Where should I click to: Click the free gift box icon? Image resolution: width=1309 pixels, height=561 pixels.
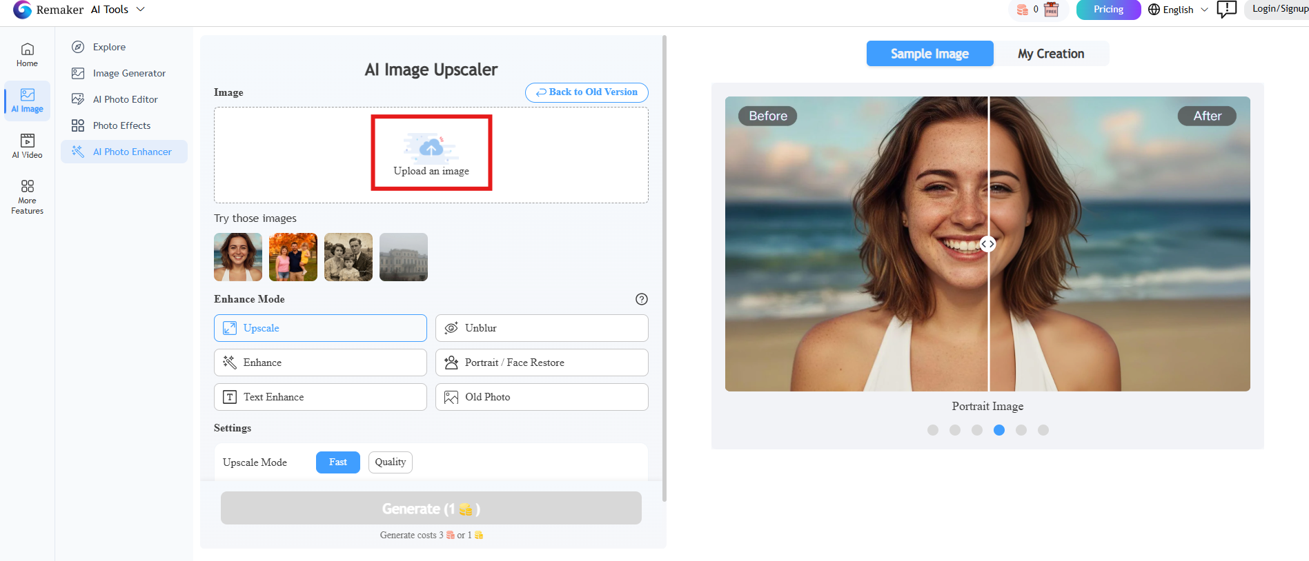[x=1051, y=10]
